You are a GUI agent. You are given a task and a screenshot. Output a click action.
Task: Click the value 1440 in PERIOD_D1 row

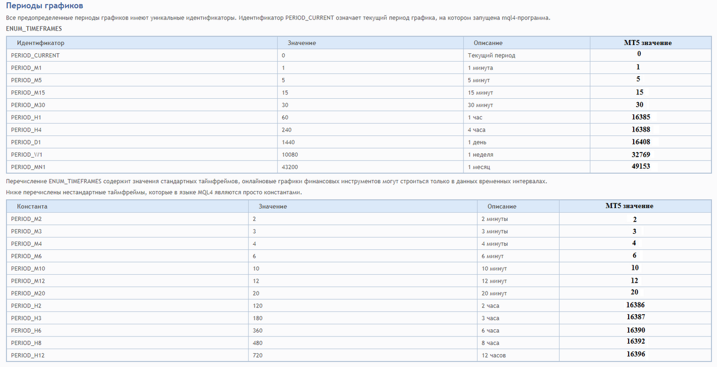click(x=288, y=142)
